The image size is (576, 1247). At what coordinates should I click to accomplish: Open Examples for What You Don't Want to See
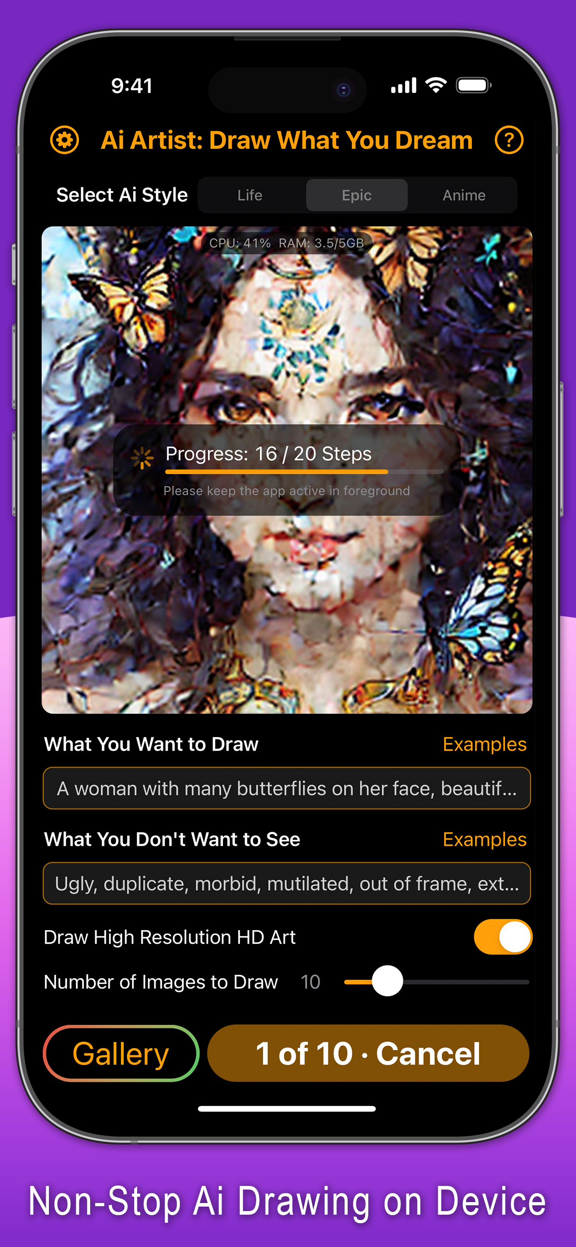coord(484,839)
